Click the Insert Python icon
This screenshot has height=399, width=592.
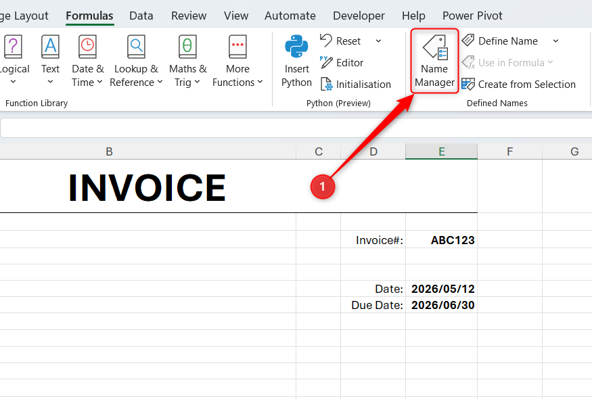click(x=296, y=47)
